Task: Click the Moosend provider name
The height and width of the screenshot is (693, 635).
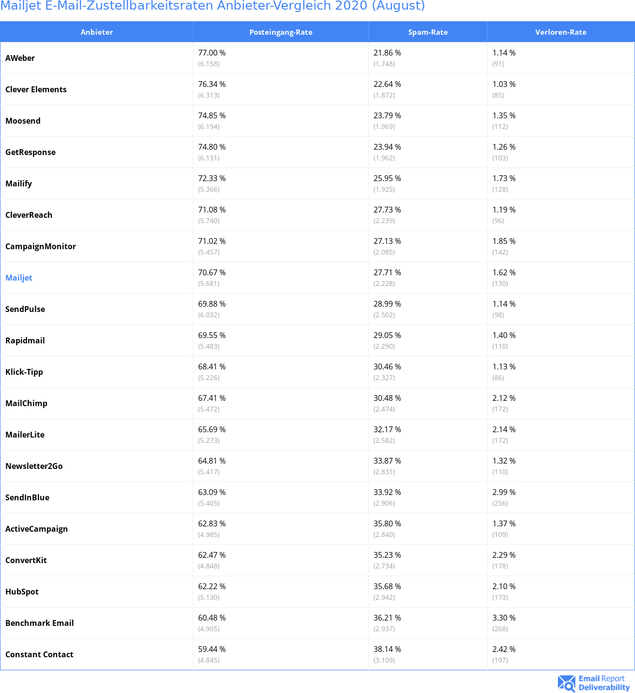Action: pyautogui.click(x=23, y=121)
